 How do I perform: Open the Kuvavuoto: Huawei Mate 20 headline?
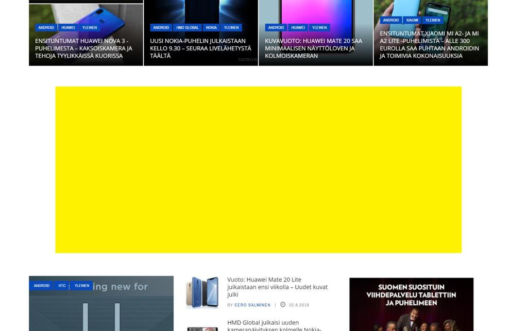tap(314, 48)
